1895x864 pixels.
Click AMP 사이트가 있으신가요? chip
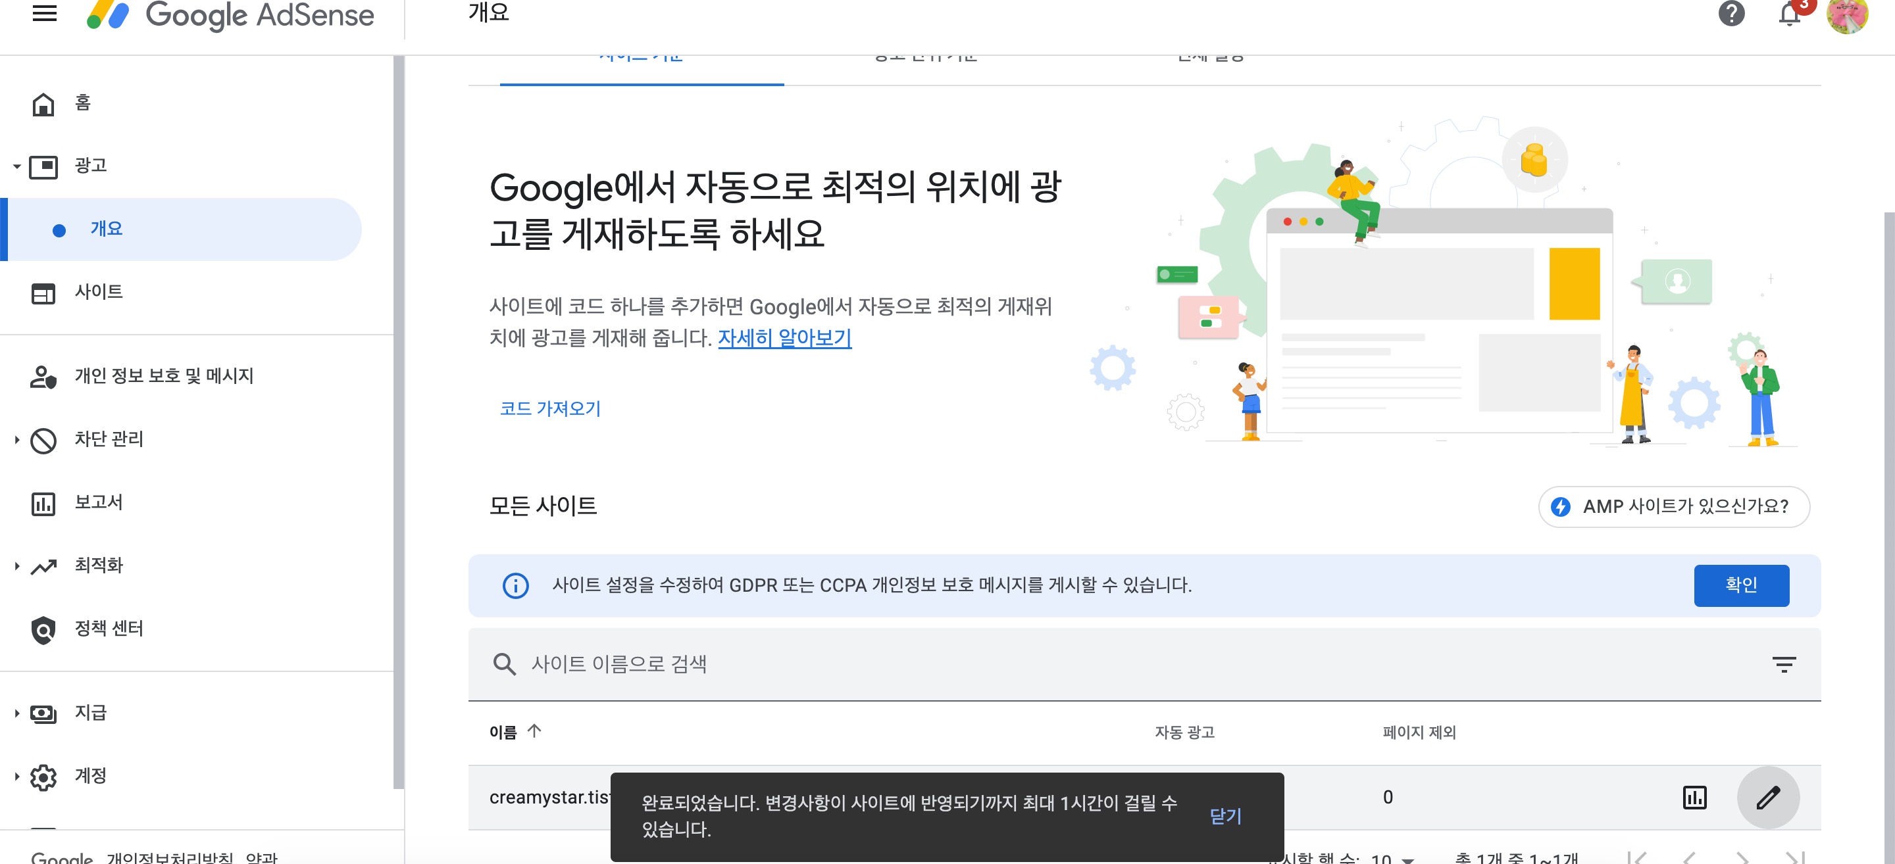coord(1673,506)
